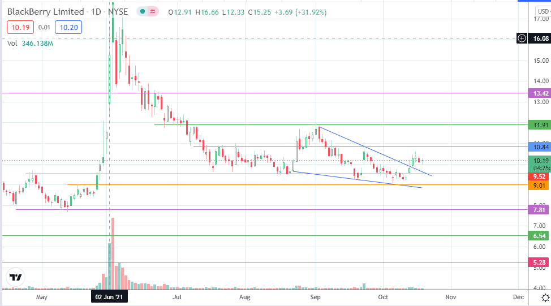The height and width of the screenshot is (306, 551).
Task: Click the Dec label on time axis
Action: point(518,297)
